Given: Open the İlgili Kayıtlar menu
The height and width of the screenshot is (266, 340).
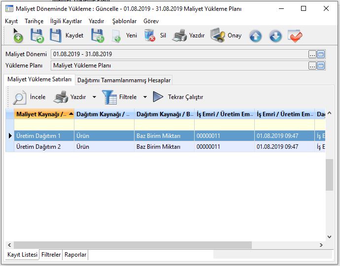Looking at the screenshot, I should point(66,21).
